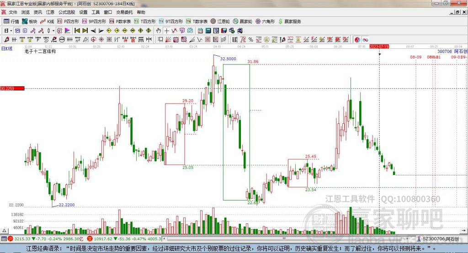This screenshot has width=468, height=253.
Task: Click the 32.5000 high price label
Action: click(228, 59)
